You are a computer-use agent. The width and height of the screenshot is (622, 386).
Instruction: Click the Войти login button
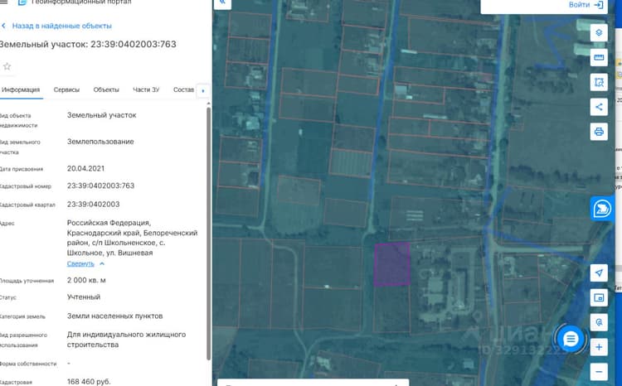(586, 5)
